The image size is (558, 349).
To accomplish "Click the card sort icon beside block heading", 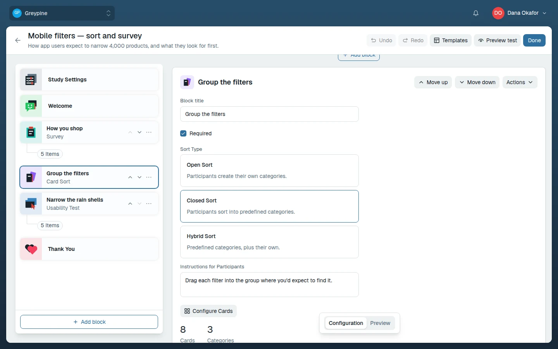I will [187, 82].
